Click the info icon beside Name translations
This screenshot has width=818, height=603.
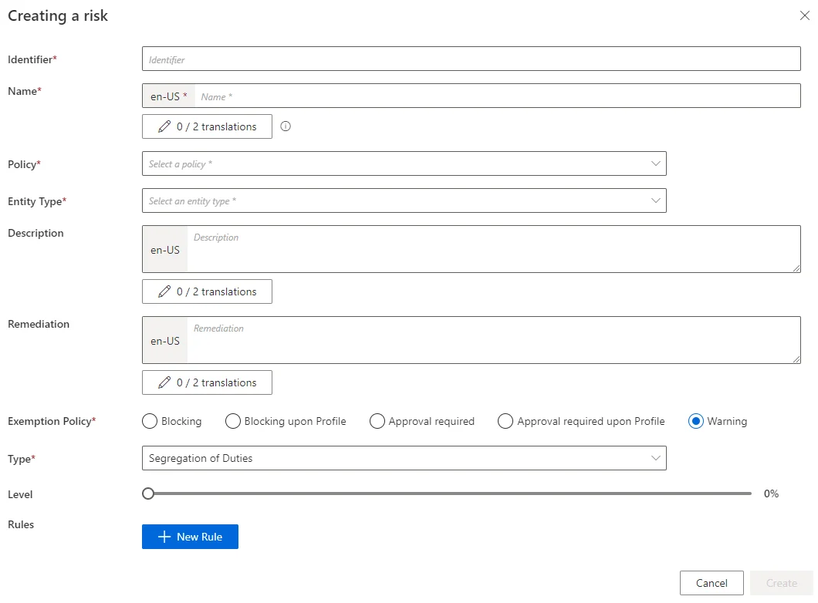[x=286, y=126]
